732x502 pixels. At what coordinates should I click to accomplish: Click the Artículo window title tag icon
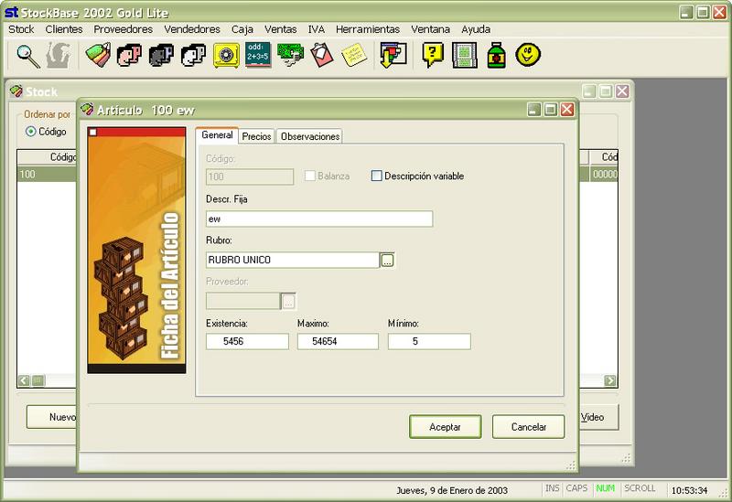[x=87, y=110]
